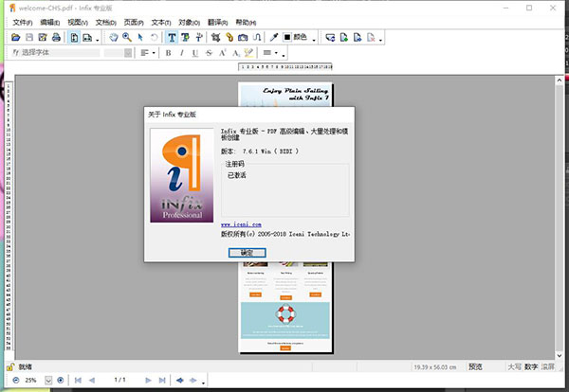Click the vertical scrollbar up arrow
This screenshot has height=392, width=569.
pos(560,80)
